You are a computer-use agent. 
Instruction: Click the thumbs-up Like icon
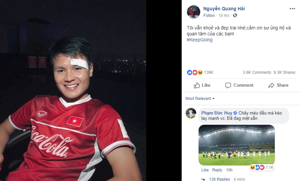pos(197,85)
